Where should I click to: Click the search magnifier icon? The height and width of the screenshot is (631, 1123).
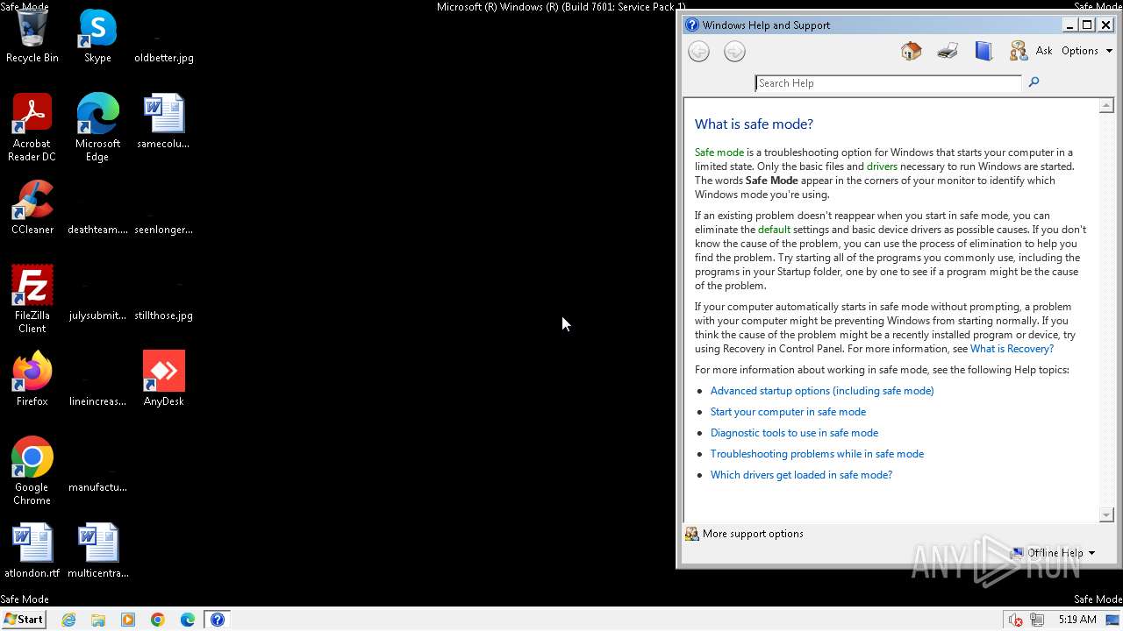coord(1034,82)
